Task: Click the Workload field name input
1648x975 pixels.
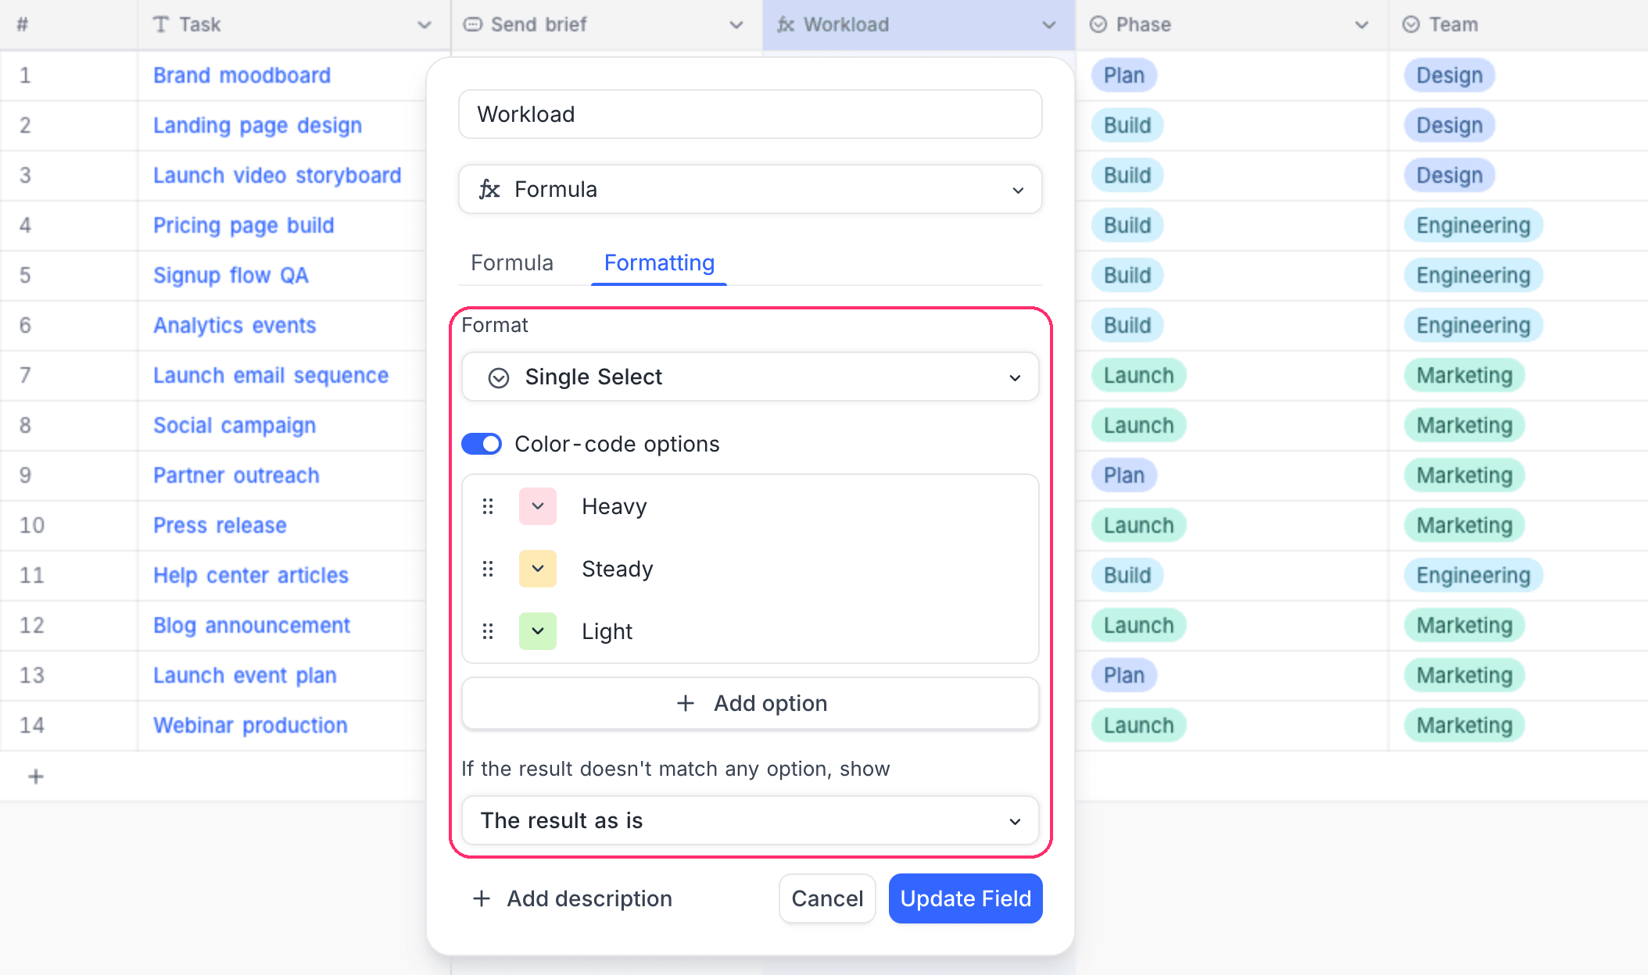Action: (x=751, y=114)
